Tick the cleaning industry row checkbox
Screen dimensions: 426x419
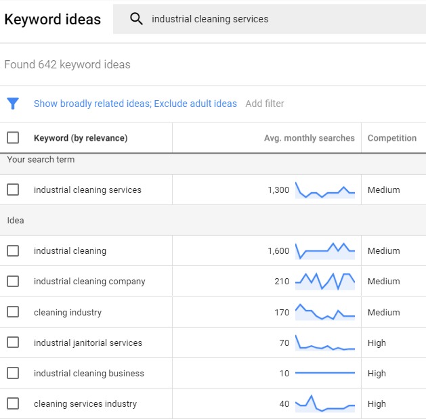[13, 312]
